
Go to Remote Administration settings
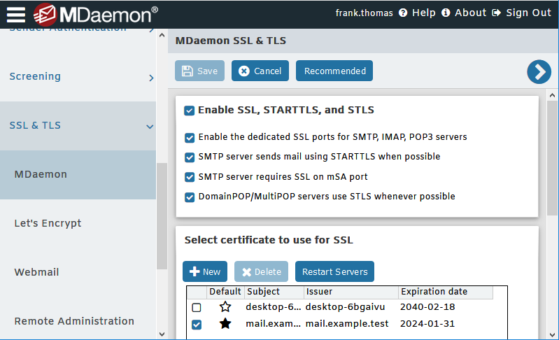pos(74,321)
